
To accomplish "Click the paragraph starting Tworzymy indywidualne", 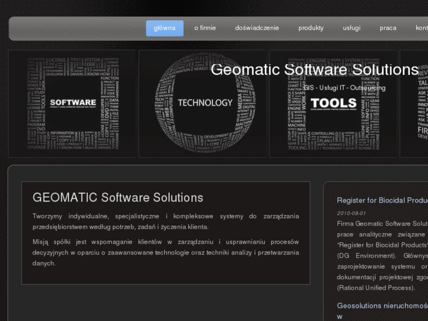I will [x=165, y=221].
